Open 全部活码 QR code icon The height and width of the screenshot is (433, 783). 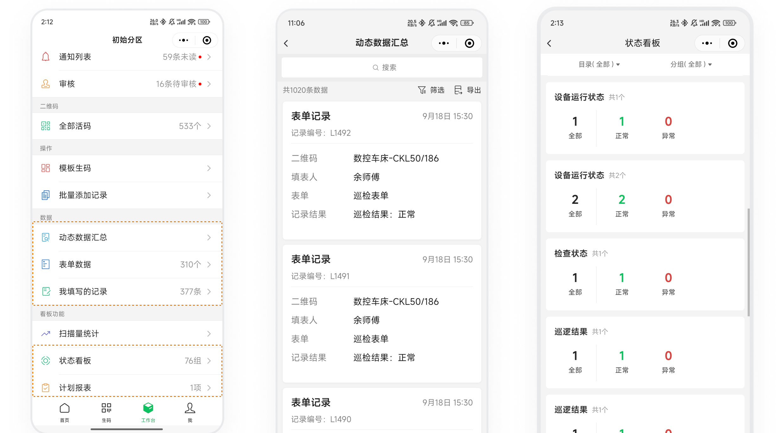(x=46, y=126)
